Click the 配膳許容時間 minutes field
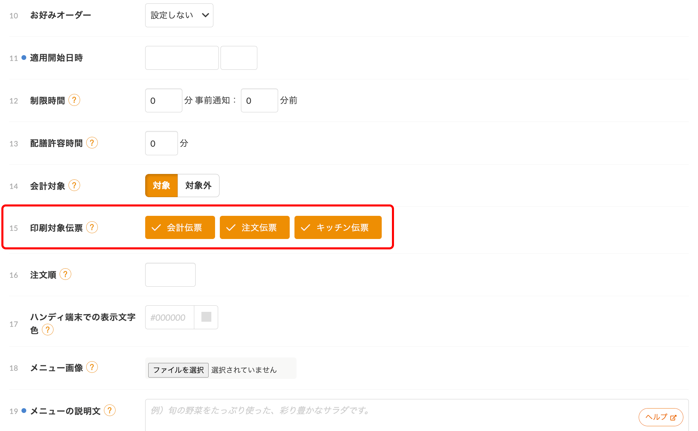 pyautogui.click(x=162, y=143)
